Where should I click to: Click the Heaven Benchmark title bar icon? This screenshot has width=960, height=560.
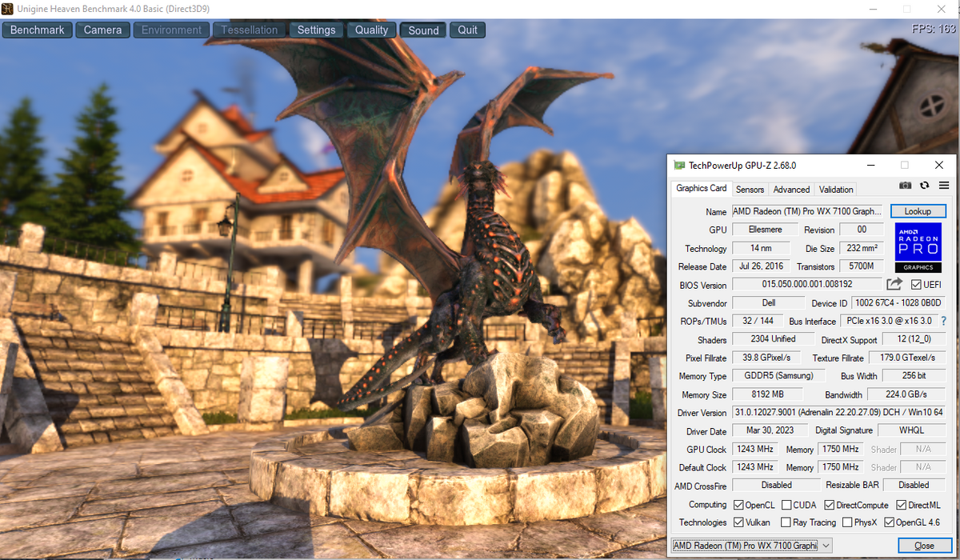pyautogui.click(x=8, y=9)
